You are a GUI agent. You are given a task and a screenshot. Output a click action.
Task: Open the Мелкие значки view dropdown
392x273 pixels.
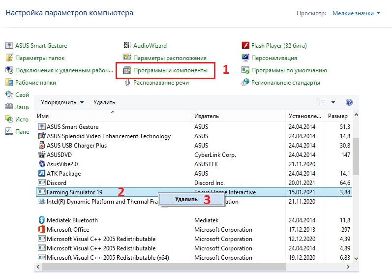coord(356,13)
